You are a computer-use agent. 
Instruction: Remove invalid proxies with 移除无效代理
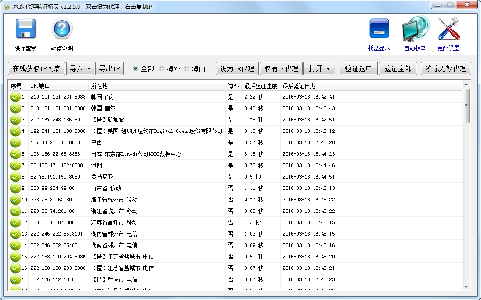445,68
